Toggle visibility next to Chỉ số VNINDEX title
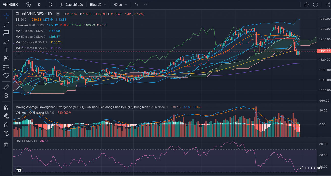Viewport: 331px width, 176px height. click(x=58, y=14)
